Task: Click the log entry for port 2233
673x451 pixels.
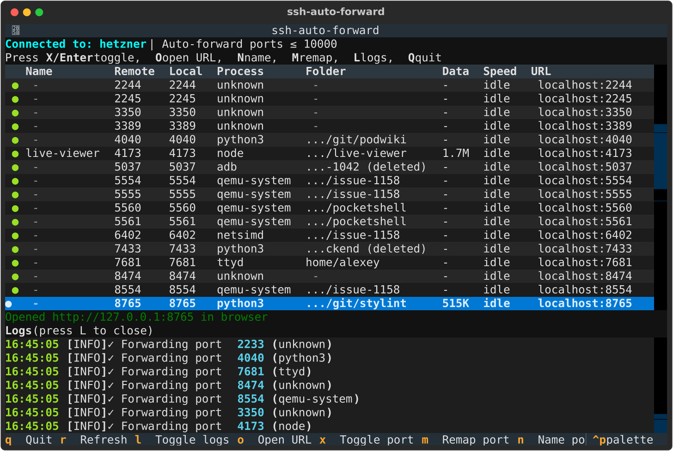Action: [x=169, y=345]
